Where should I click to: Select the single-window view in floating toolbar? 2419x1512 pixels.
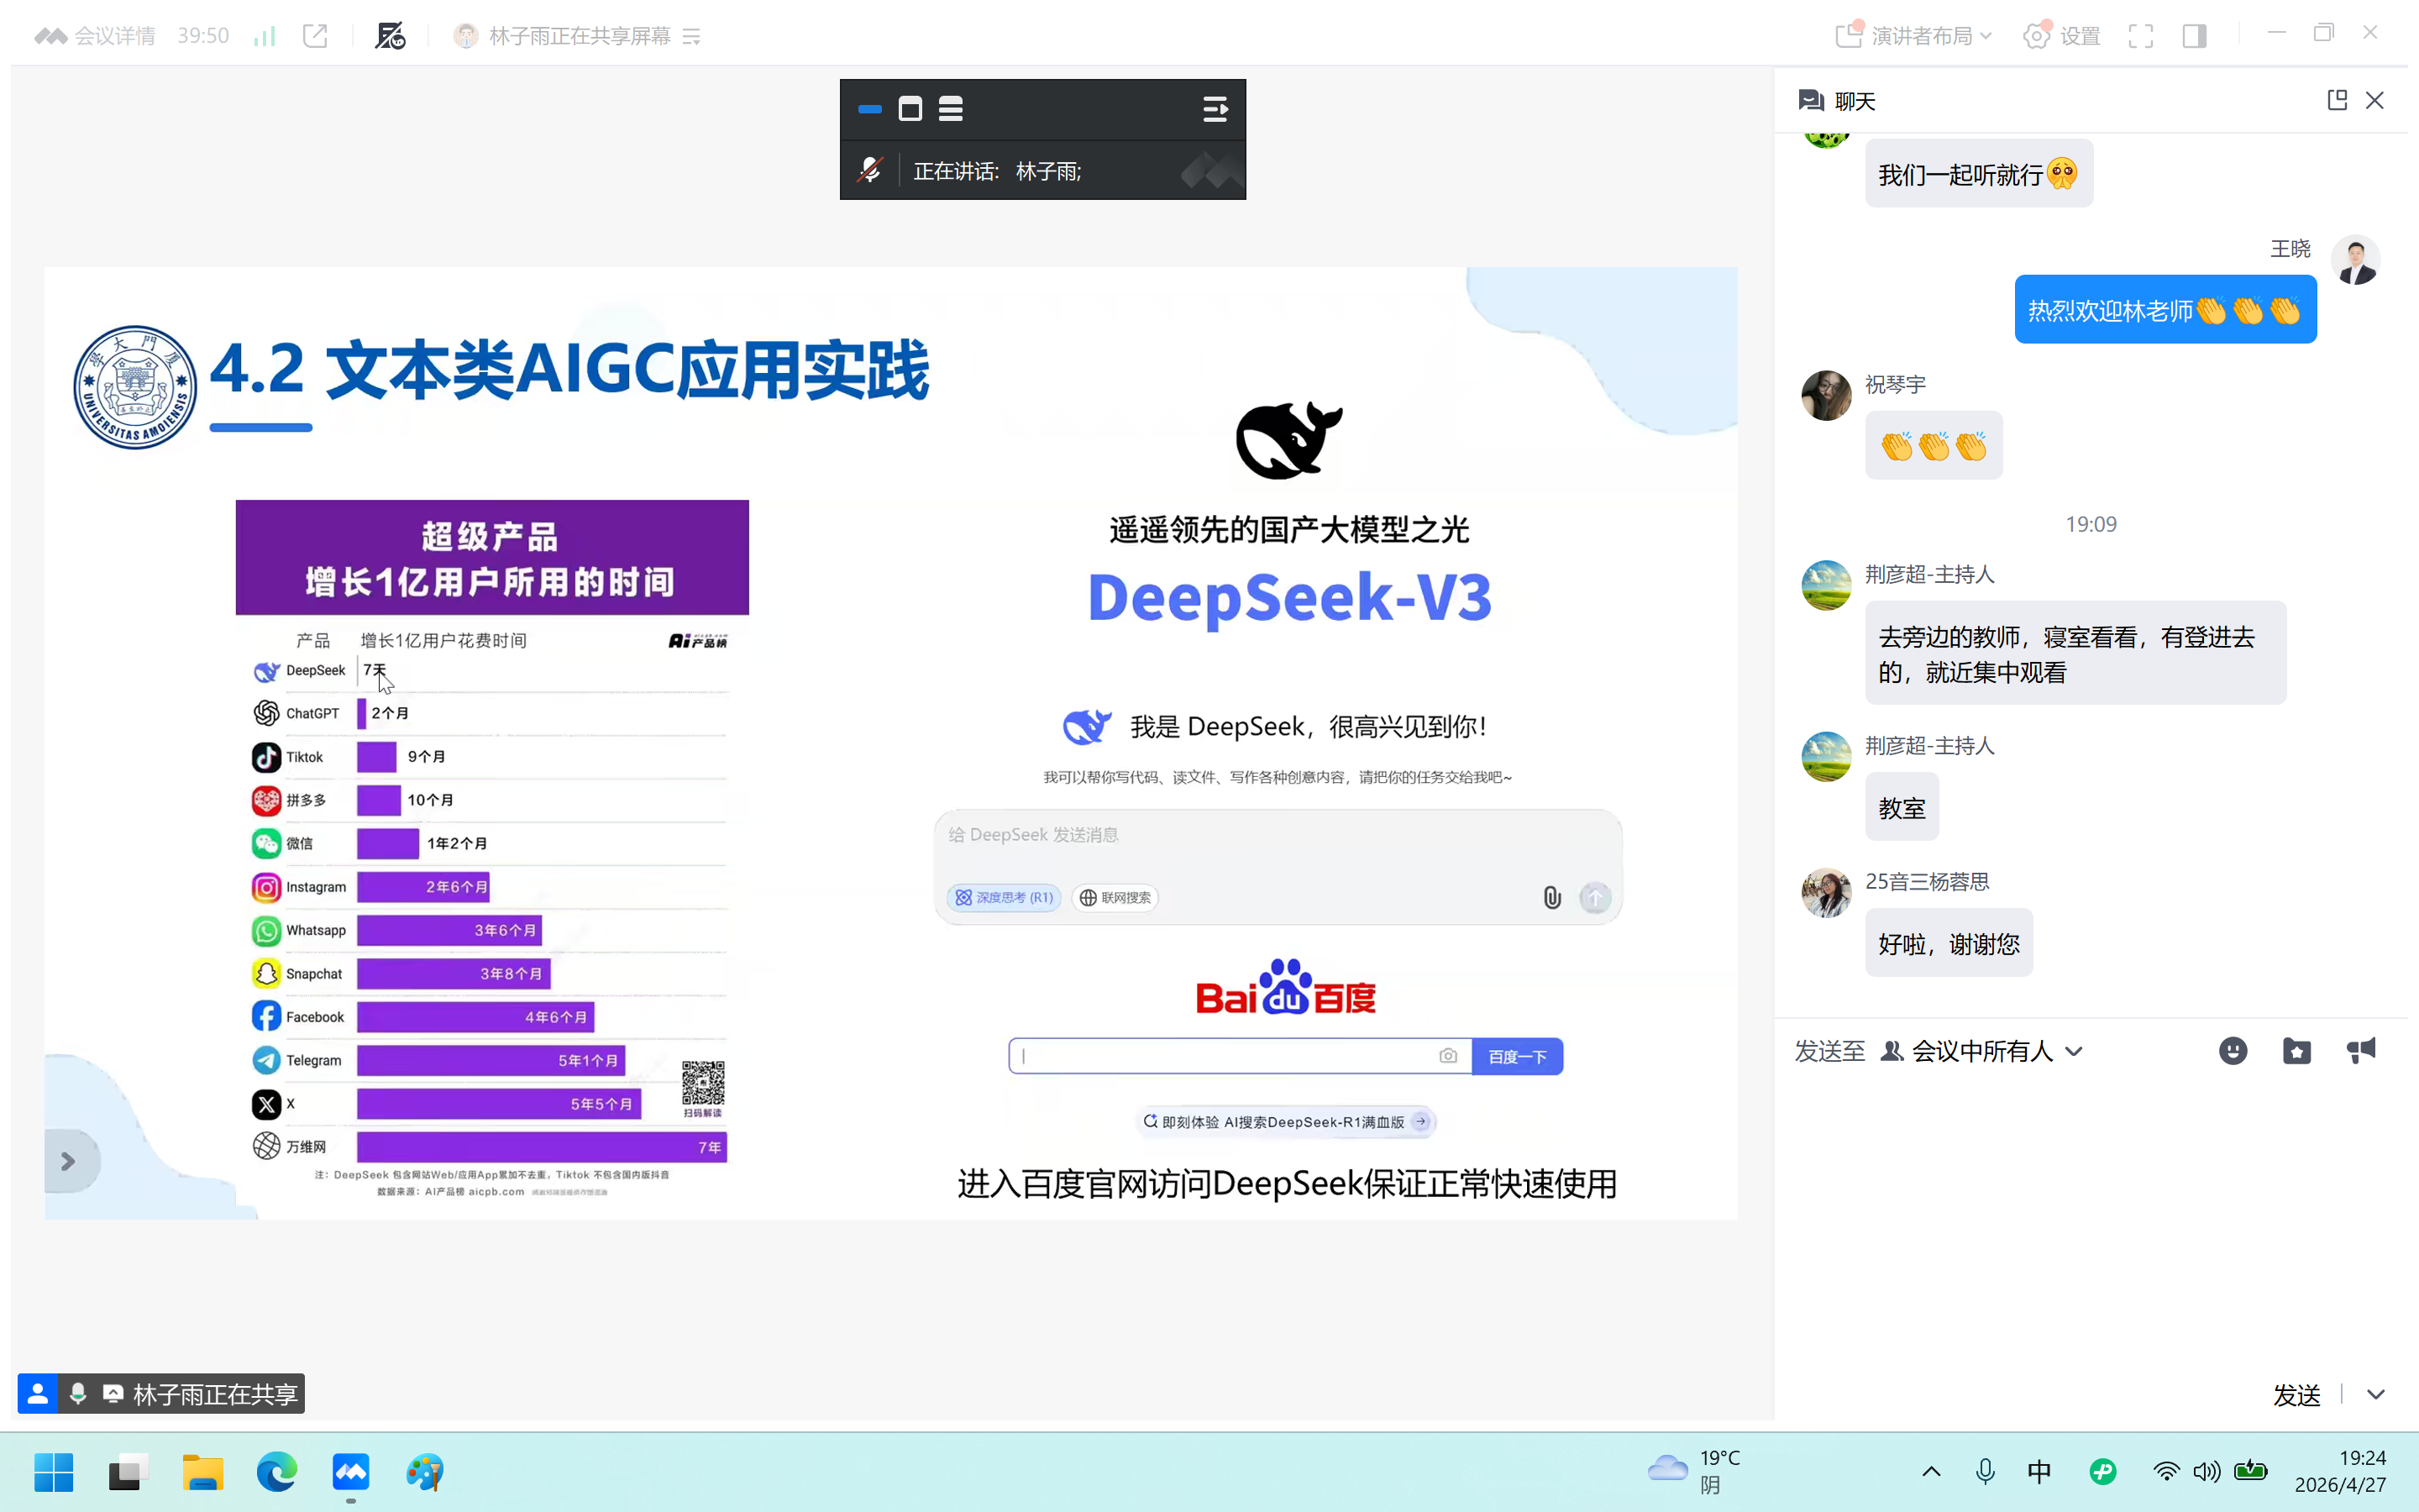(910, 109)
